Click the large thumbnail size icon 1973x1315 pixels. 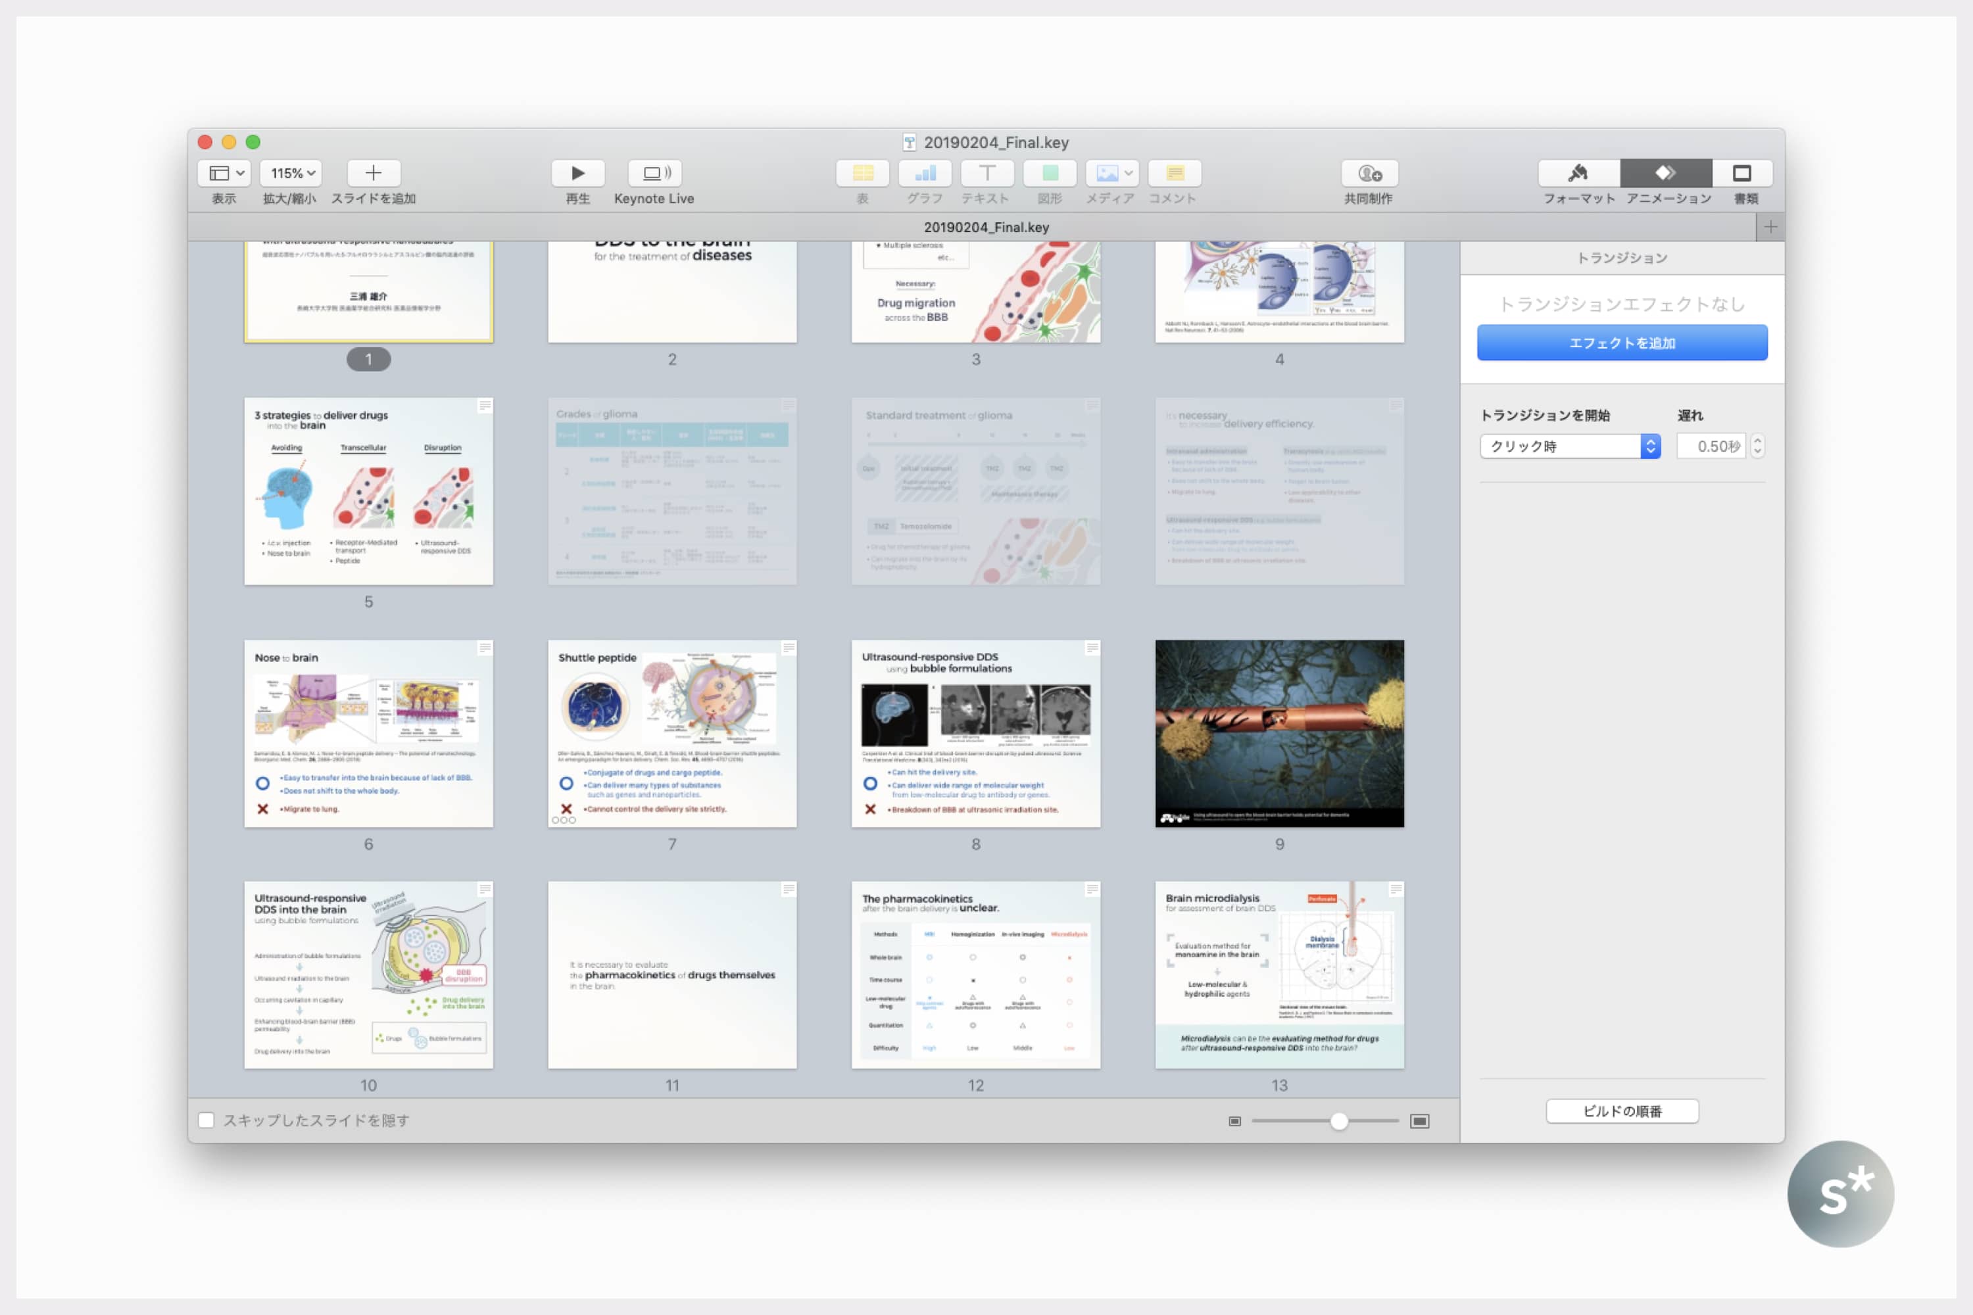point(1419,1121)
